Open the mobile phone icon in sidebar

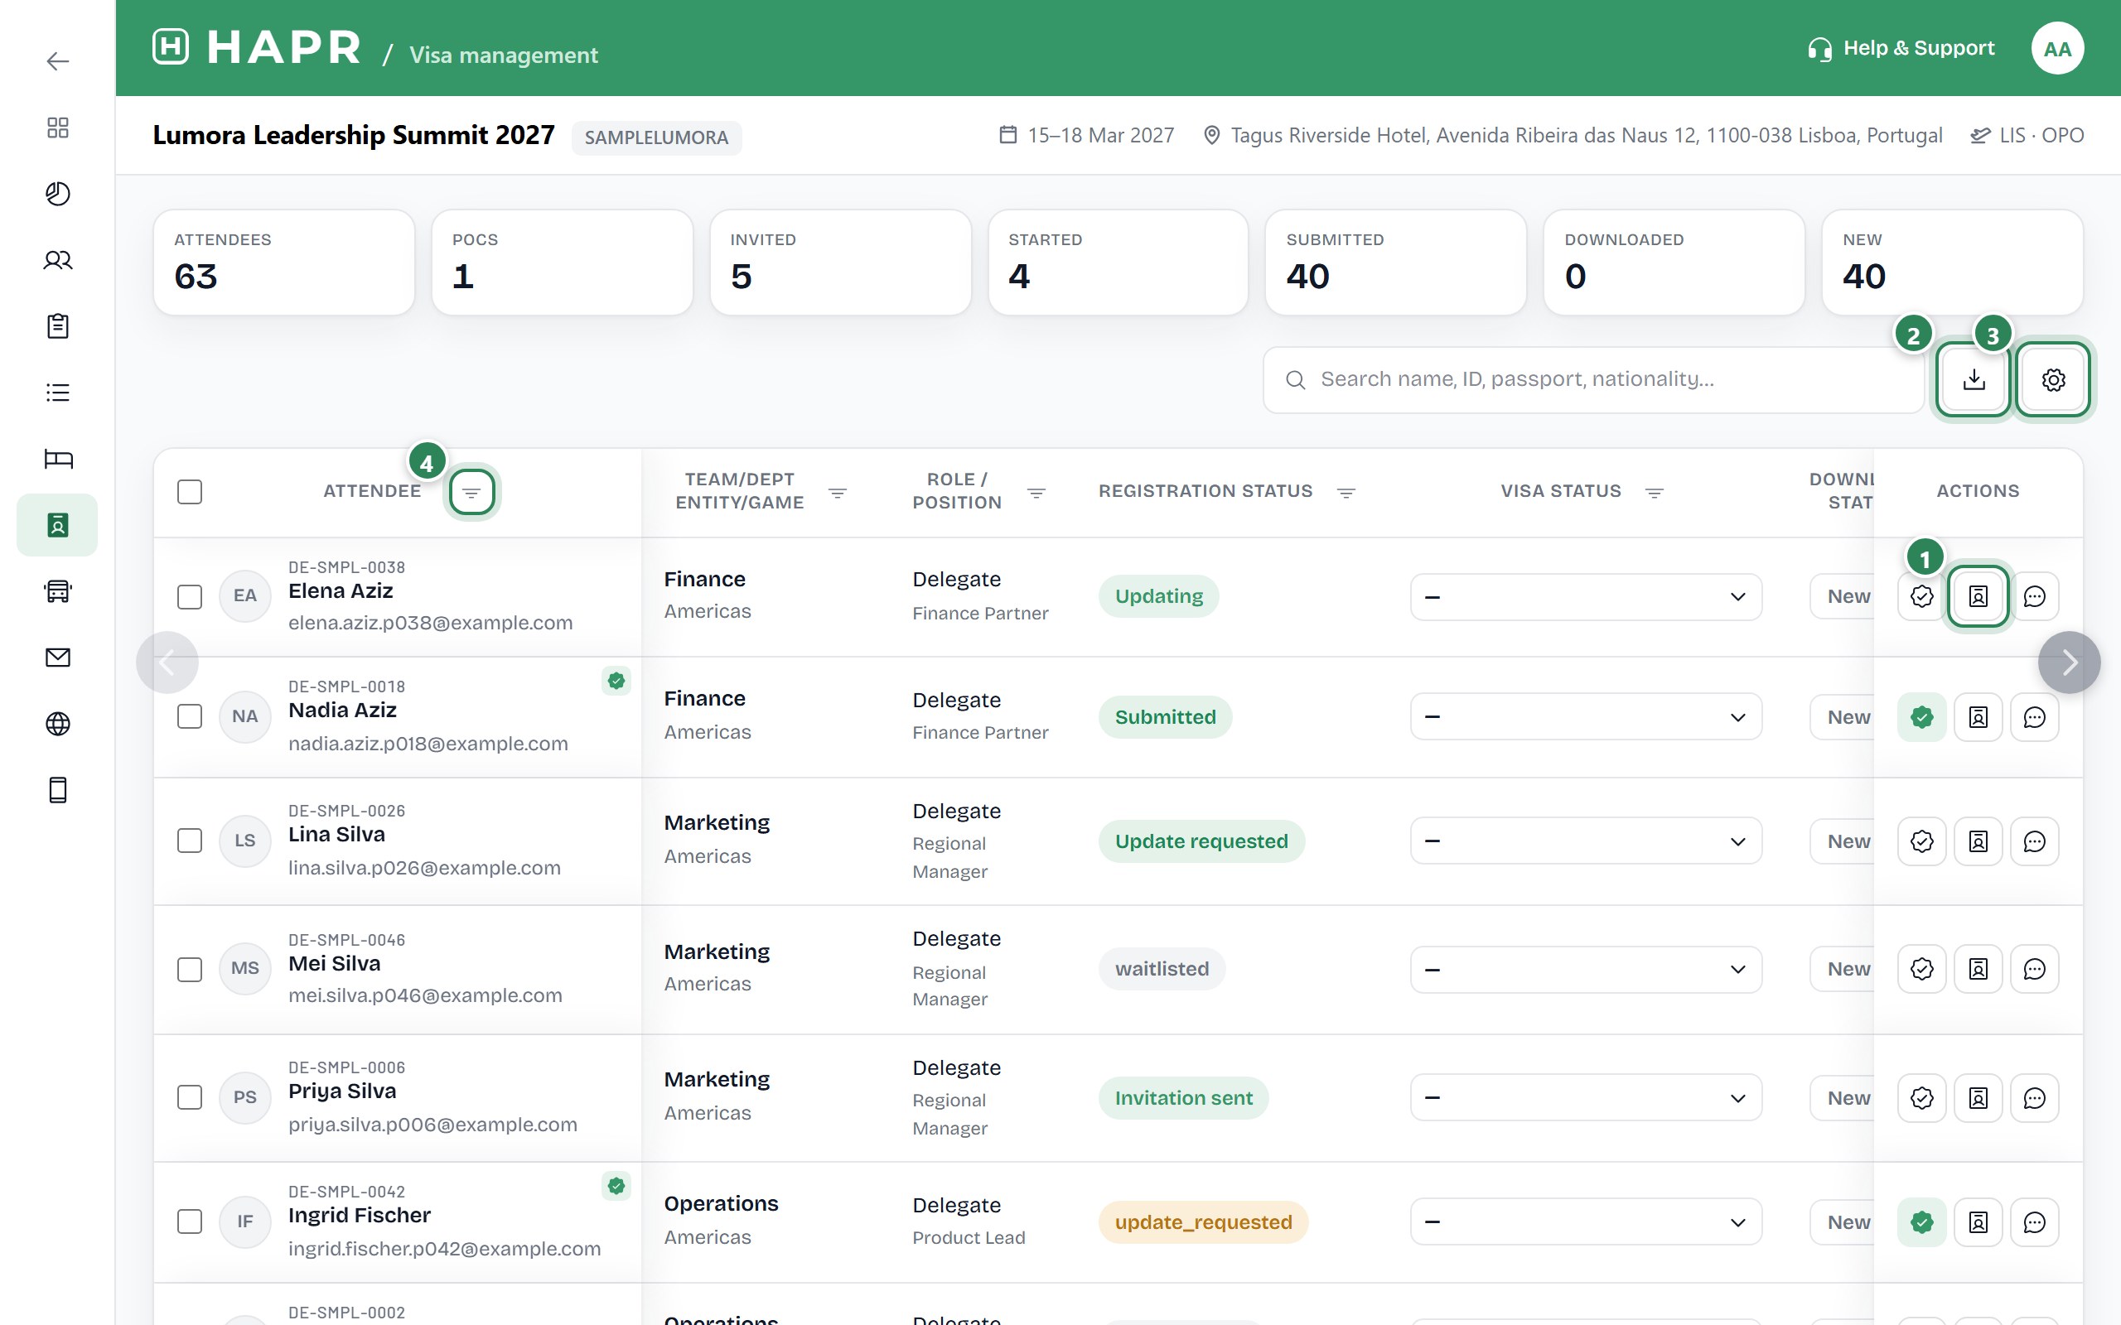click(x=58, y=790)
